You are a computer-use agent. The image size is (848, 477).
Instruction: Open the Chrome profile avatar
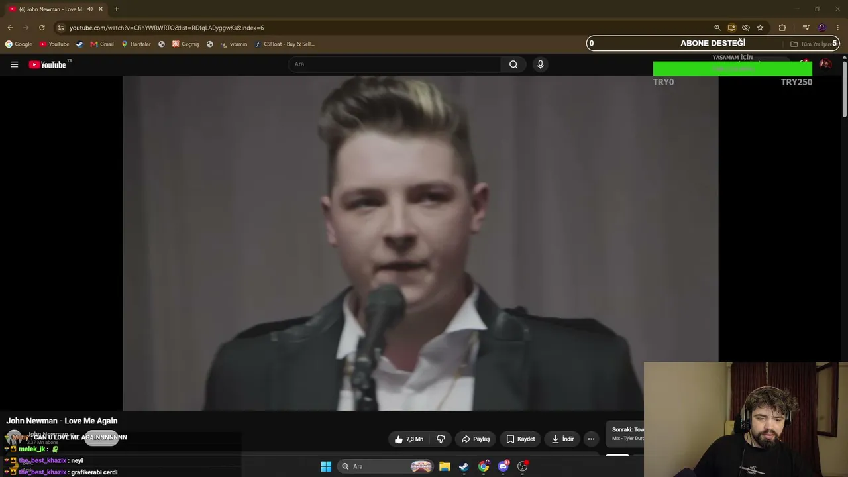(x=822, y=28)
